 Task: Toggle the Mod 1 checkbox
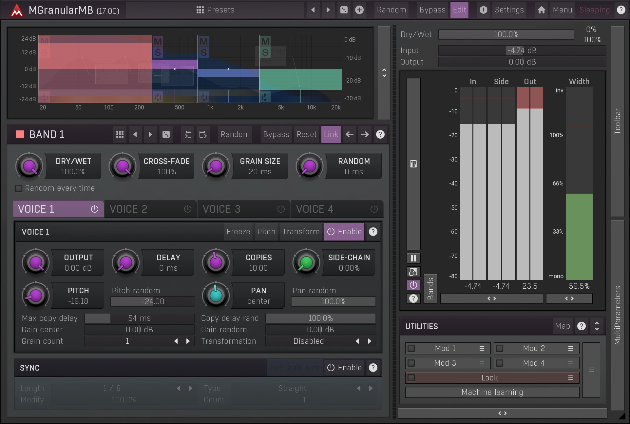tap(411, 348)
